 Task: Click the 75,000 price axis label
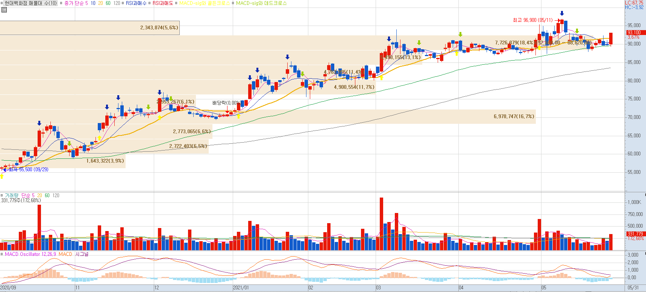[x=634, y=99]
